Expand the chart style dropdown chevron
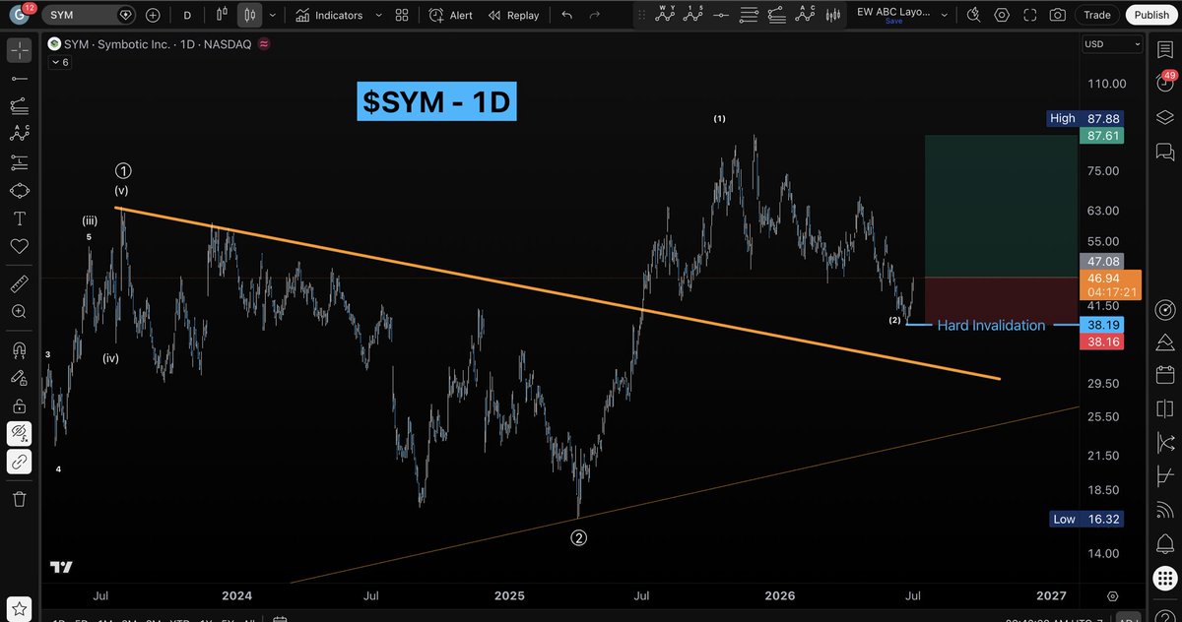Image resolution: width=1182 pixels, height=622 pixels. [272, 15]
